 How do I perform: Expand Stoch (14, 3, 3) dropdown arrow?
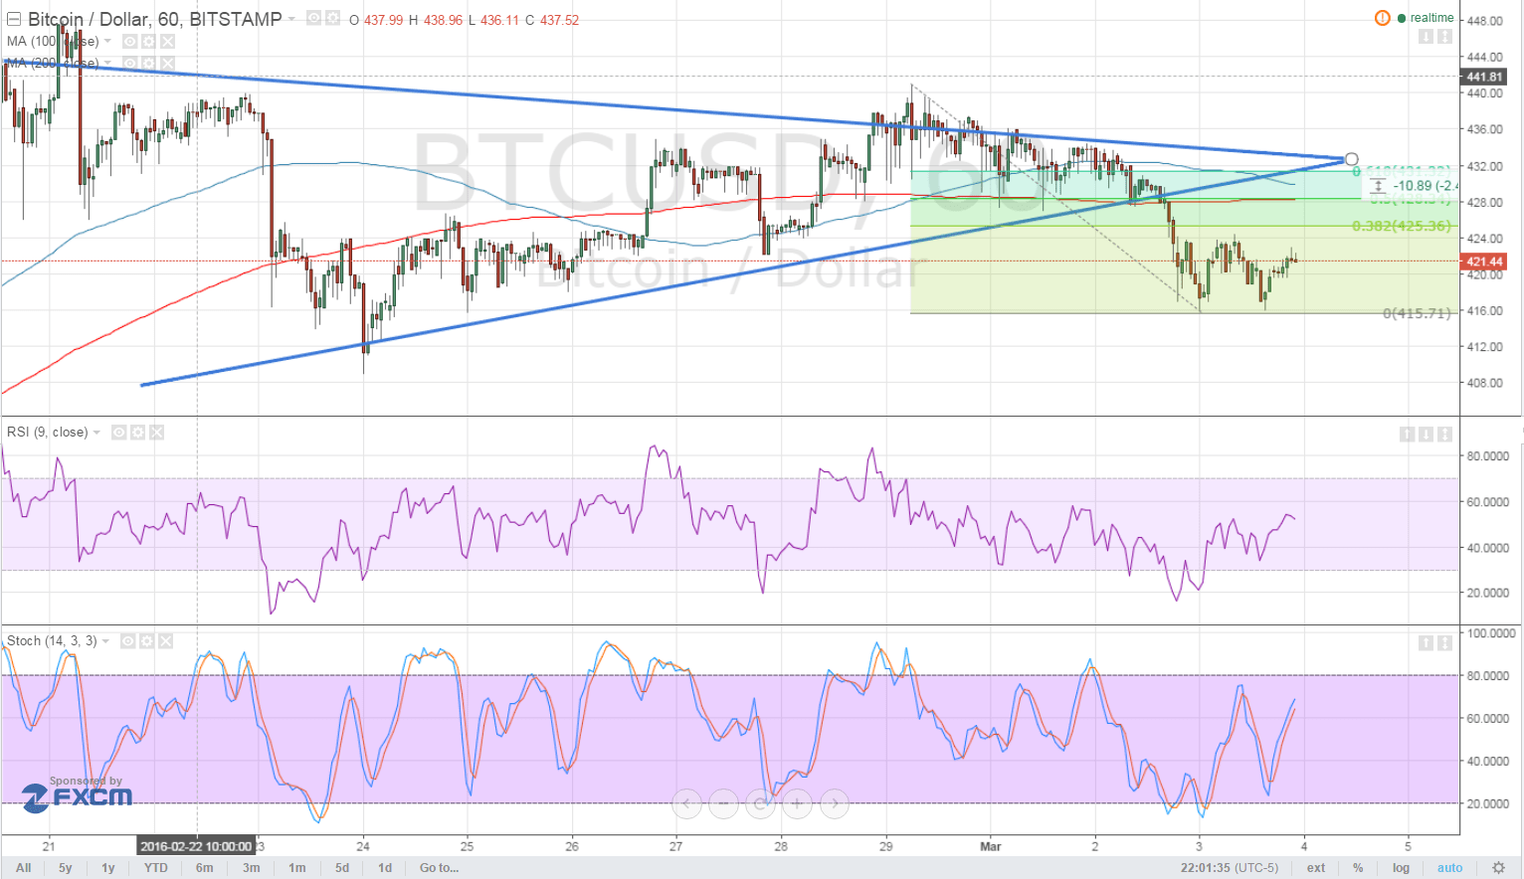106,641
